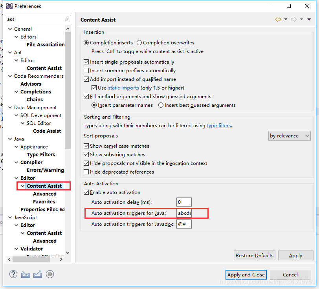Enable Hide deprecated references

(86, 172)
